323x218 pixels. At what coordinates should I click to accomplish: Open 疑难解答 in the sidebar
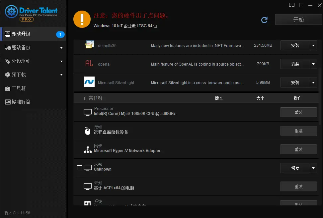coord(33,102)
